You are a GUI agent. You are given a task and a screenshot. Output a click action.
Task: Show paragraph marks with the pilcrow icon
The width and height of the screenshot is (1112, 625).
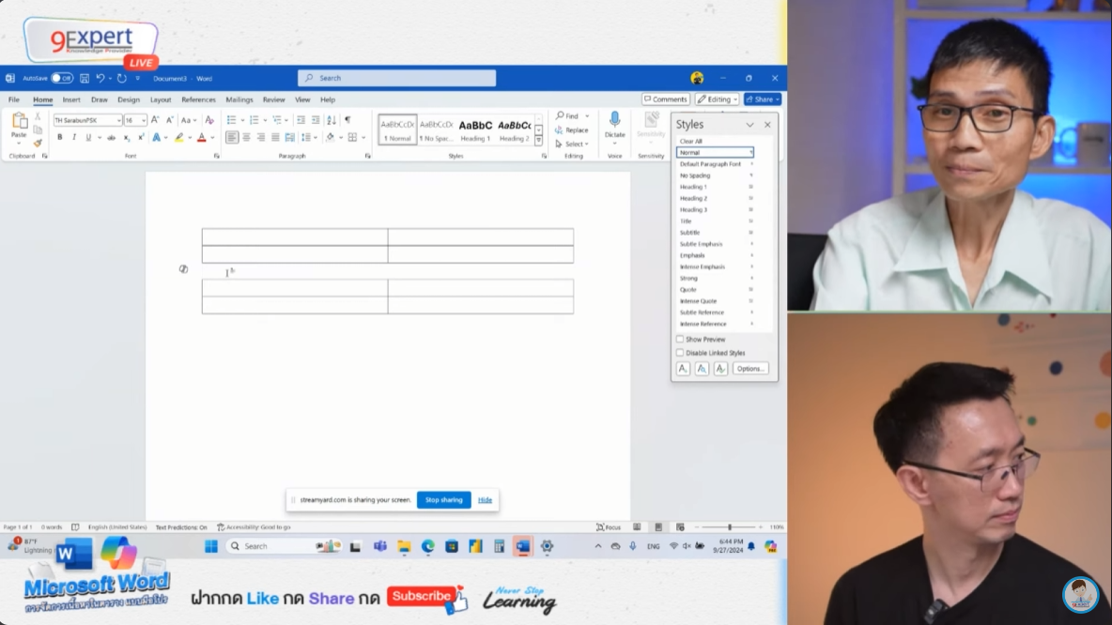pyautogui.click(x=347, y=120)
